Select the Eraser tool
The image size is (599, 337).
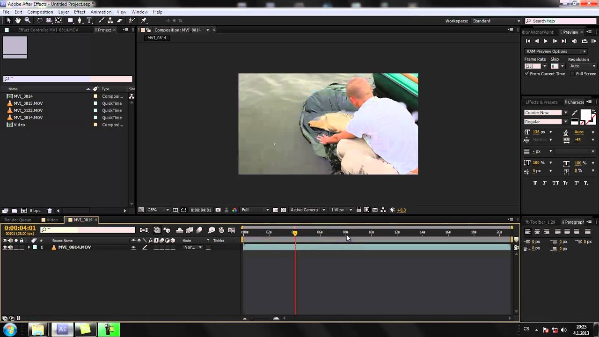120,21
